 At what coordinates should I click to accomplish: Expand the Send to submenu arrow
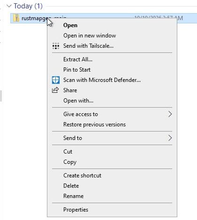coord(170,138)
